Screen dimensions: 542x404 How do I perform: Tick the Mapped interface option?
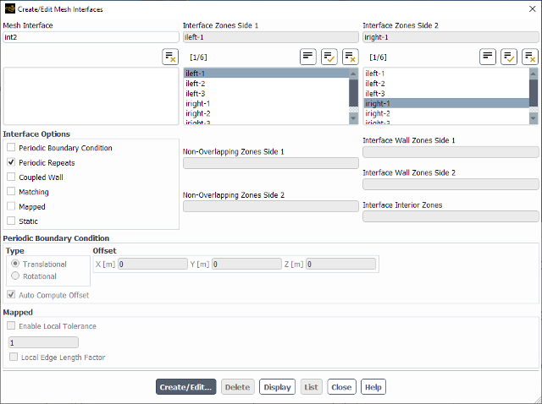(x=11, y=206)
